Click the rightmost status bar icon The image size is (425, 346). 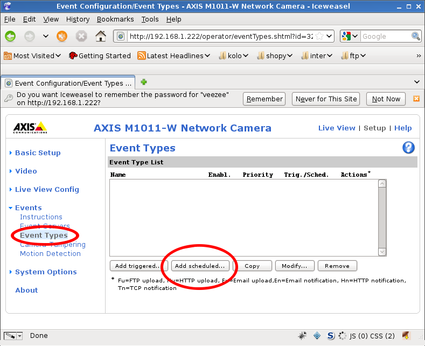coord(406,336)
